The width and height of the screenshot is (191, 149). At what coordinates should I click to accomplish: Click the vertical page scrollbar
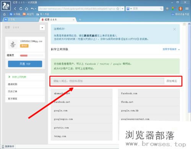pyautogui.click(x=189, y=69)
